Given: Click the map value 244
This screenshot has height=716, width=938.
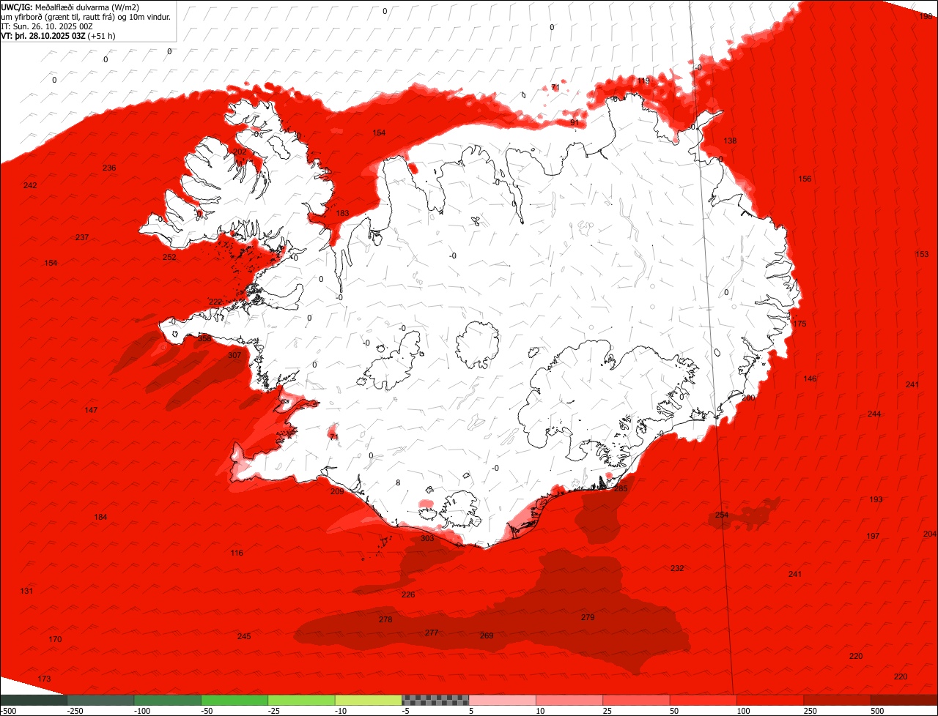Looking at the screenshot, I should [874, 414].
